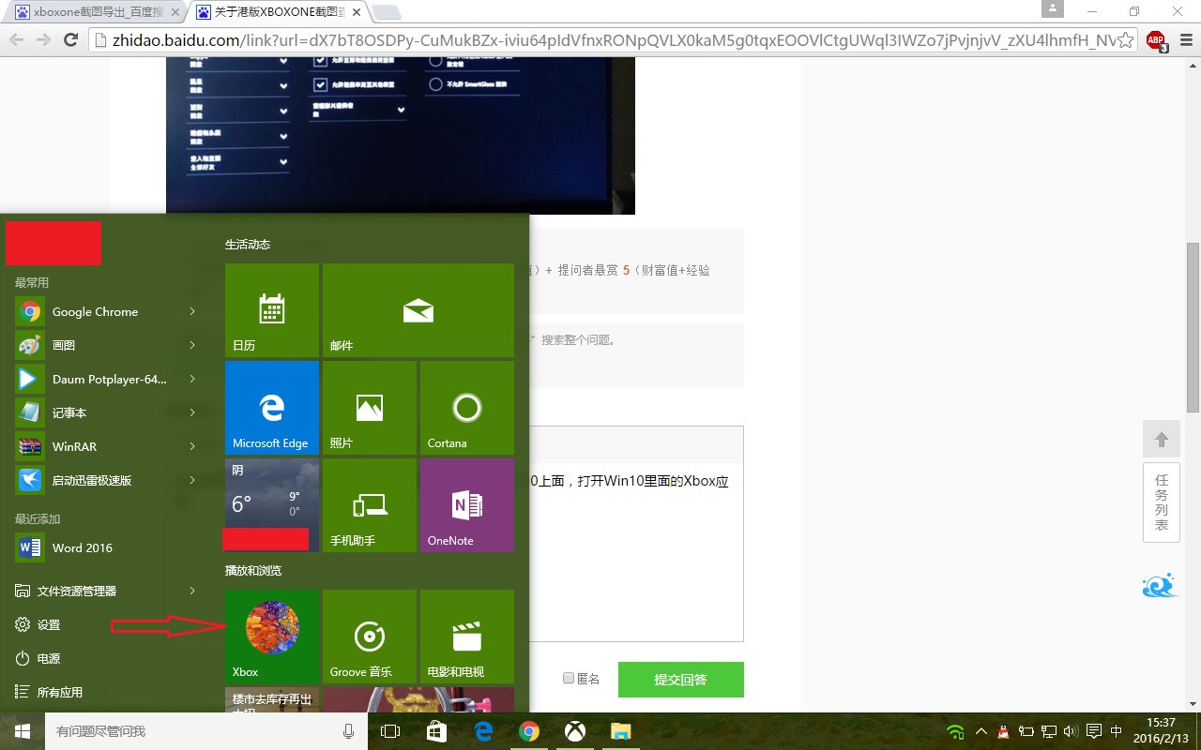Expand 画图 jump list arrow
The width and height of the screenshot is (1201, 750).
[x=192, y=345]
